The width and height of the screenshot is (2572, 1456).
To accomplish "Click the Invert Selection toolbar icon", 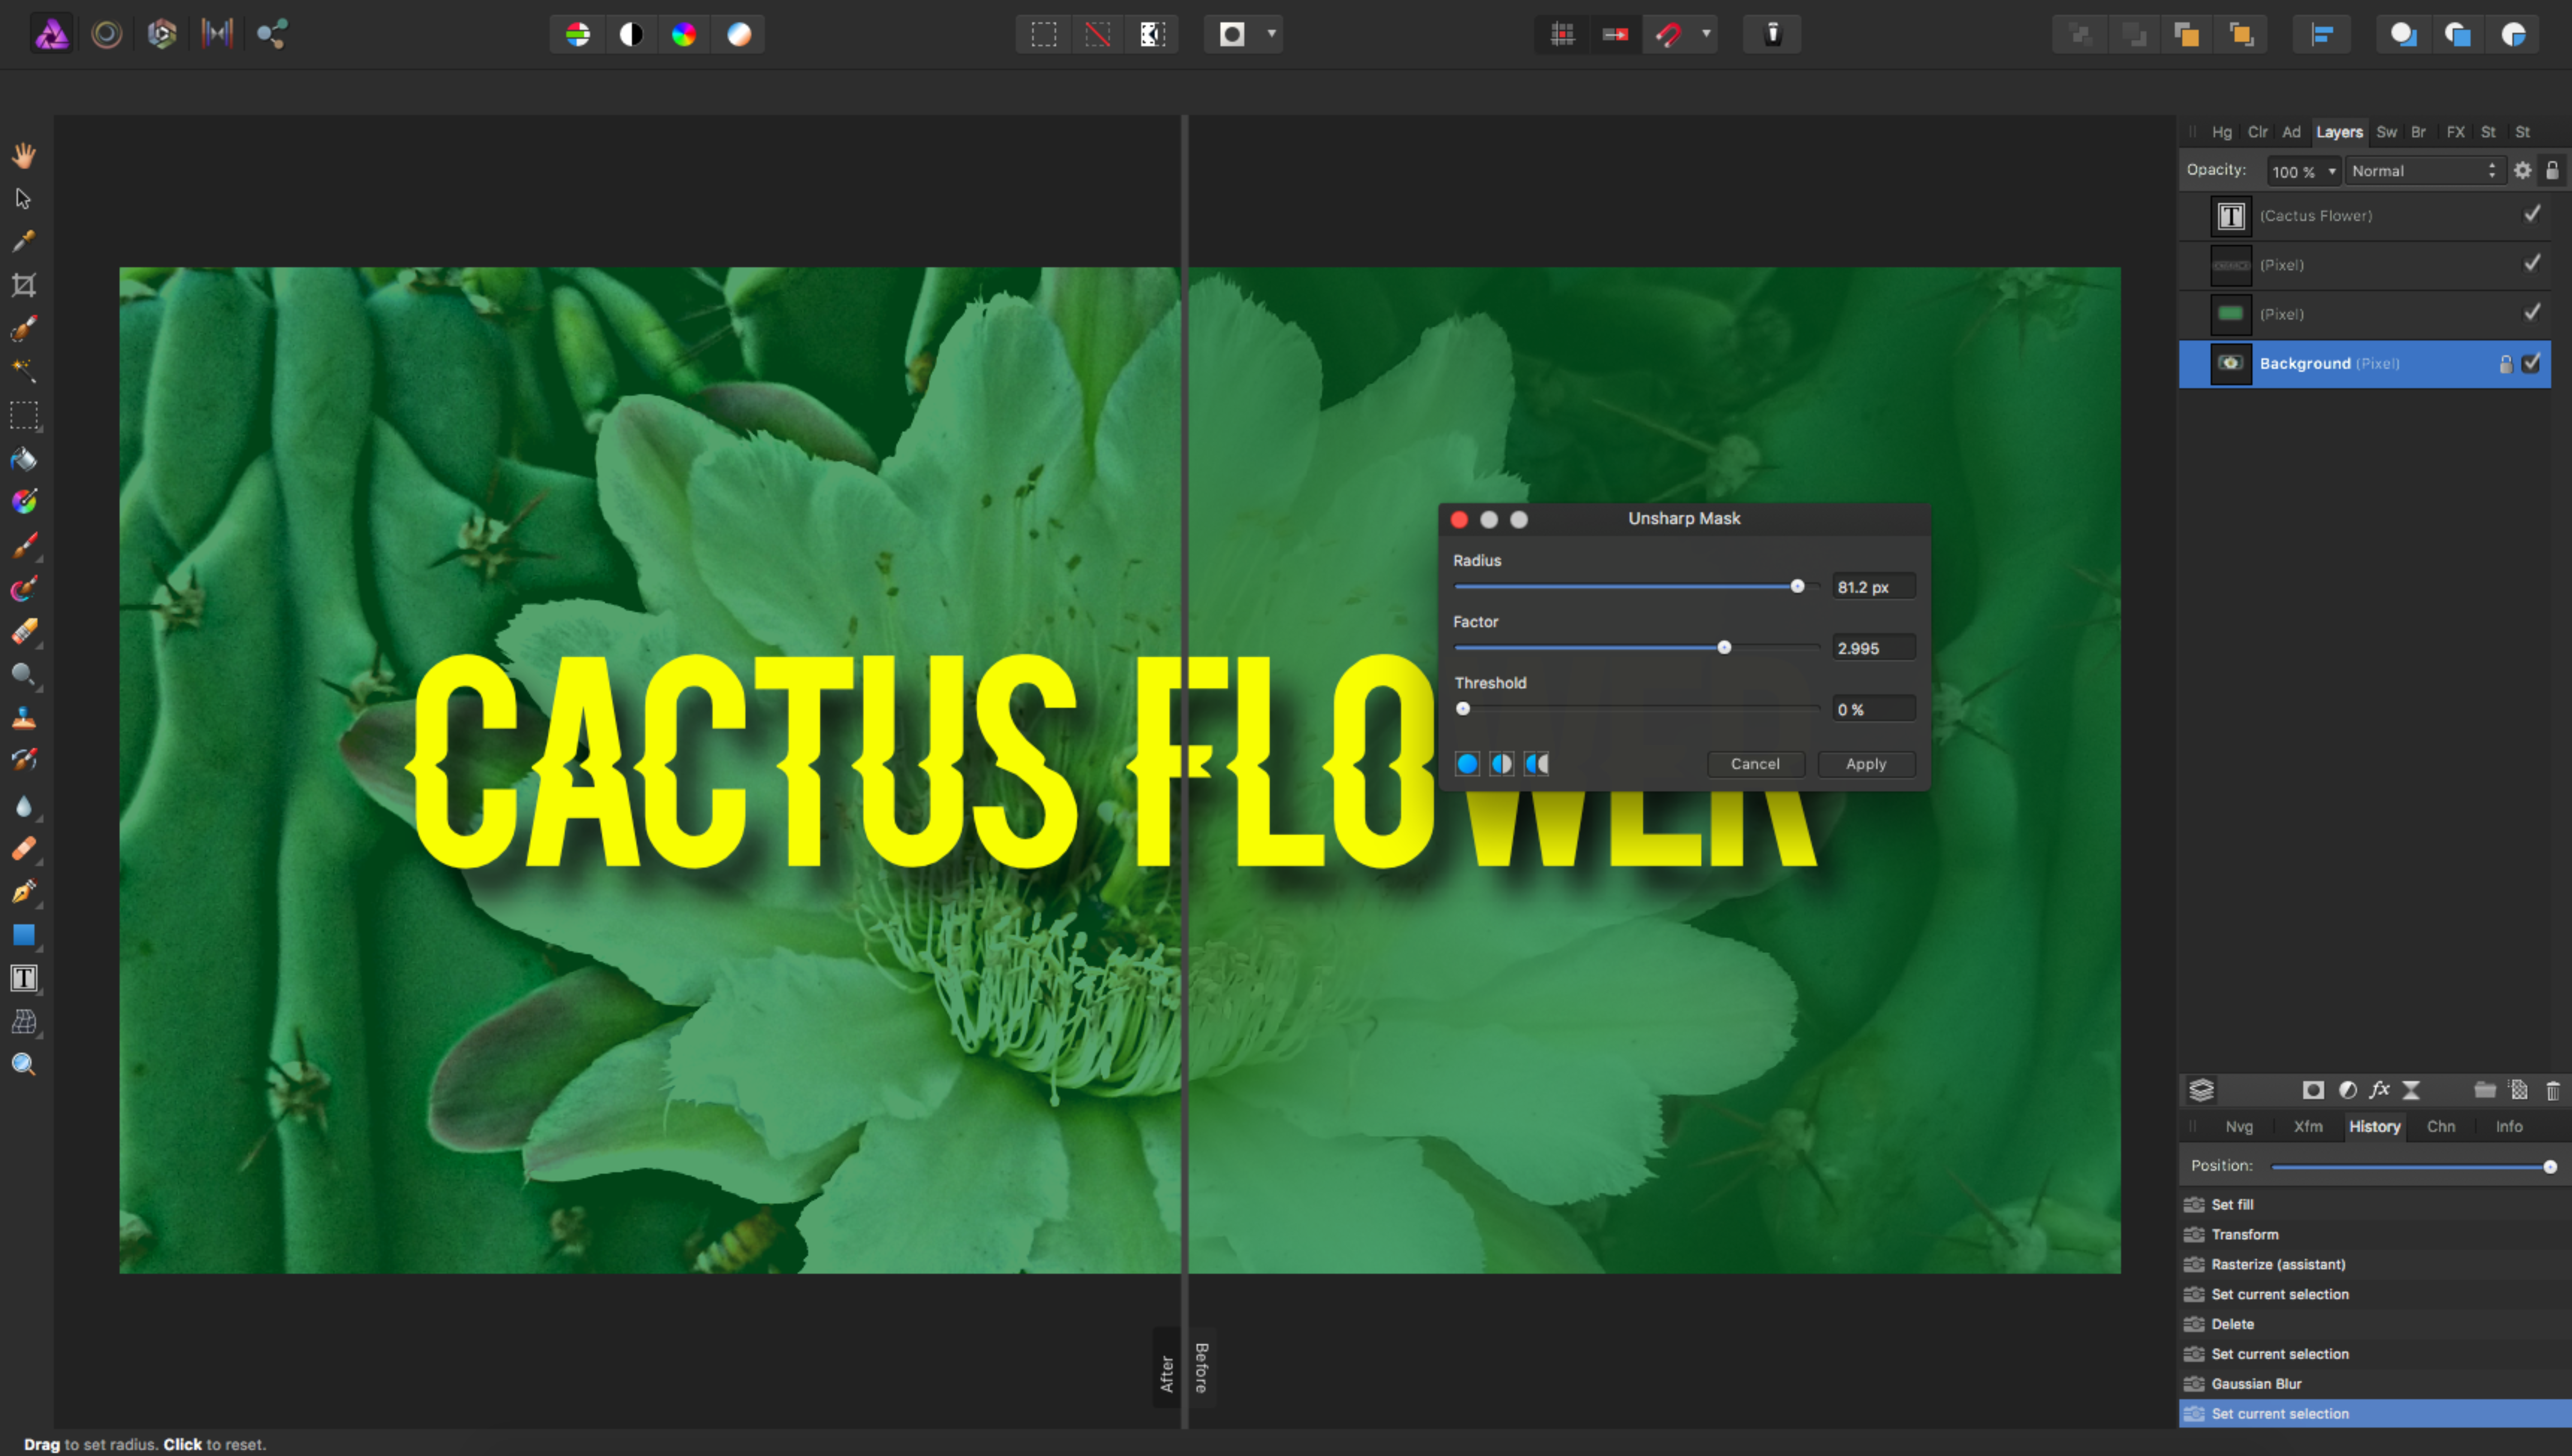I will (1152, 34).
